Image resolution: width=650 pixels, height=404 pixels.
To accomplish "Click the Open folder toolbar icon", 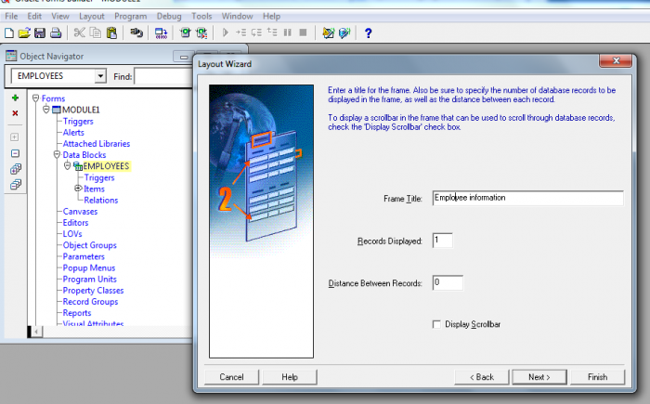I will click(24, 33).
